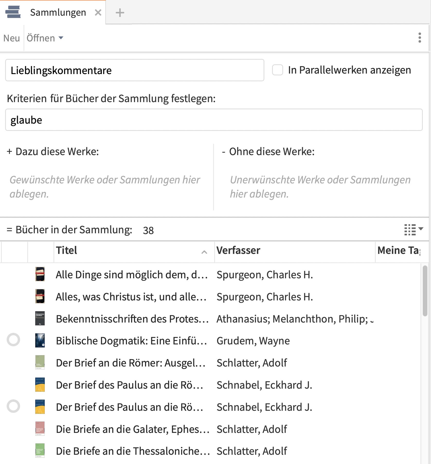
Task: Select the circle next to Biblische Dogmatik
Action: coord(13,340)
